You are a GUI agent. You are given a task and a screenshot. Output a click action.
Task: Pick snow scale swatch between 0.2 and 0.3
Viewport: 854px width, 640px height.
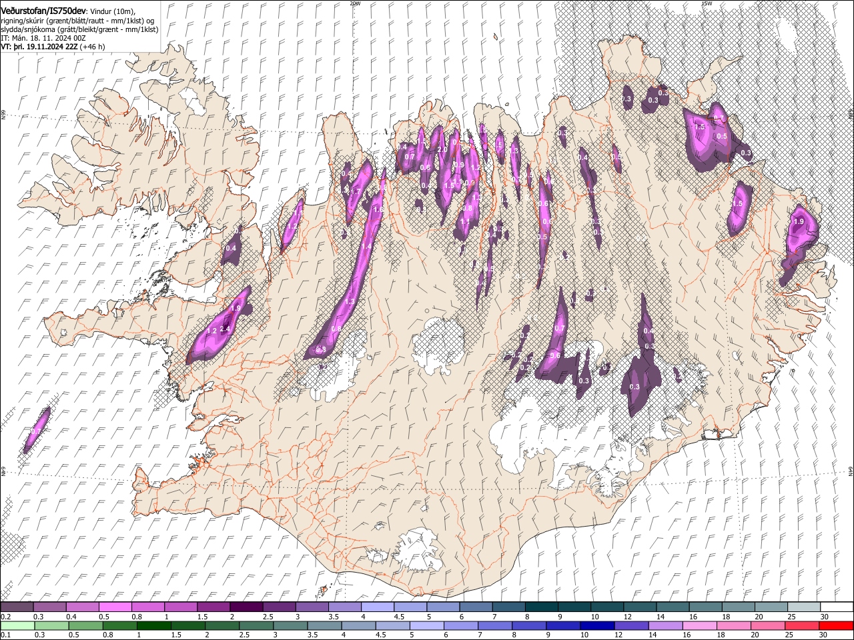point(17,607)
